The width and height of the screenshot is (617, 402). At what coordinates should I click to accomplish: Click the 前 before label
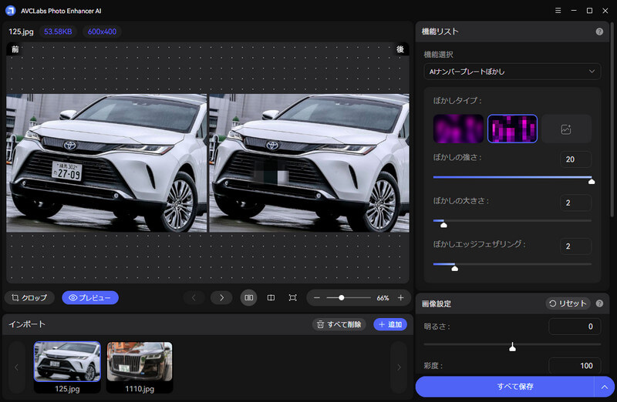[15, 49]
